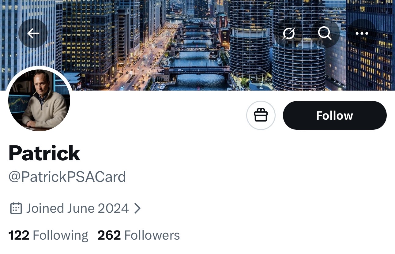Select the @PatrickPSACard handle text
395x254 pixels.
tap(67, 177)
